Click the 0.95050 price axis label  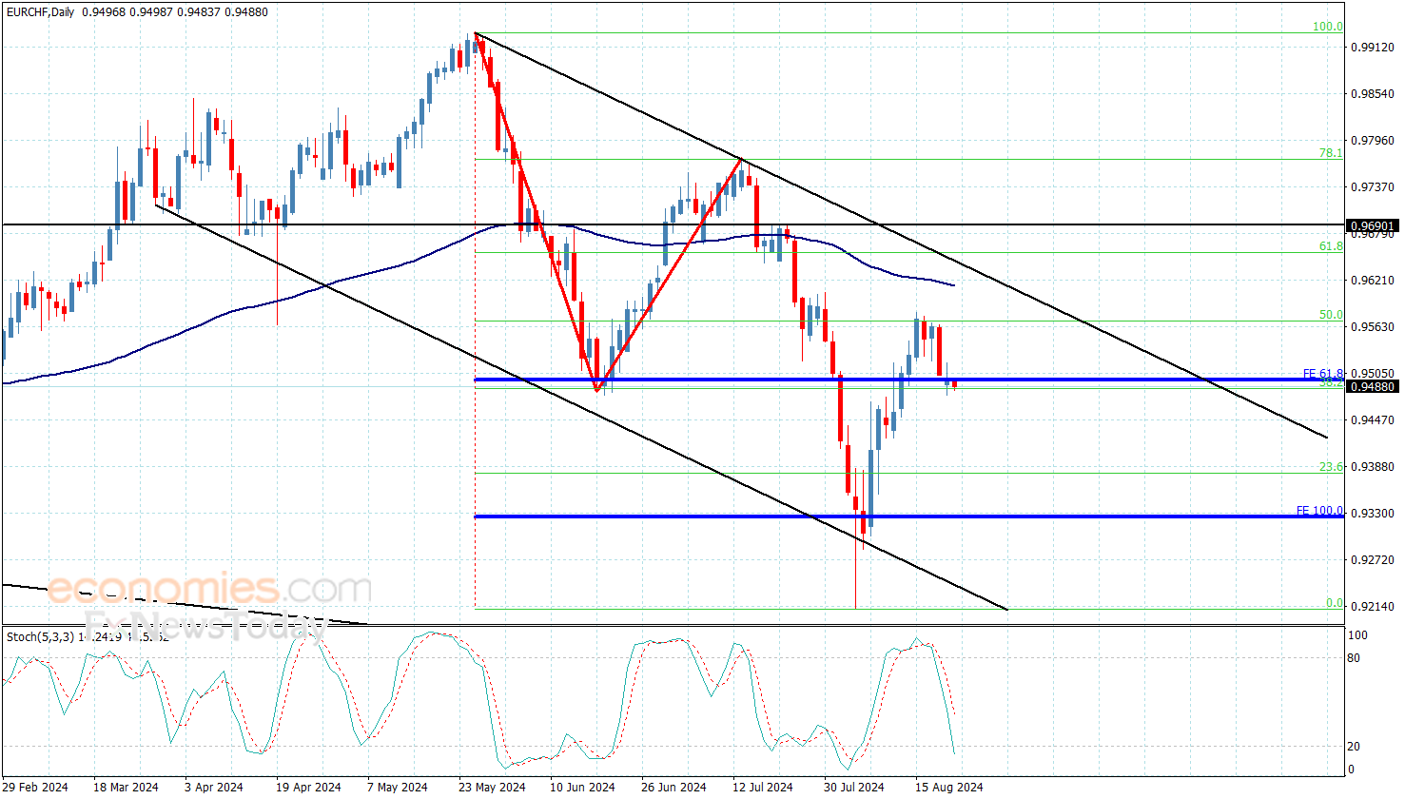pyautogui.click(x=1373, y=374)
